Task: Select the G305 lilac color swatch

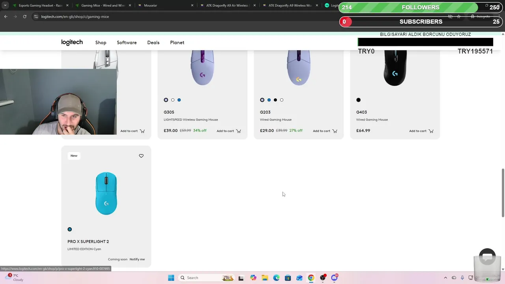Action: click(166, 100)
